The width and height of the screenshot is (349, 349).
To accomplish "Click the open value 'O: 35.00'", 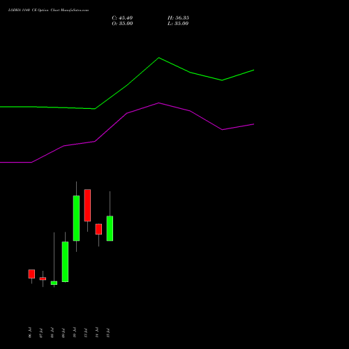I will pos(122,24).
